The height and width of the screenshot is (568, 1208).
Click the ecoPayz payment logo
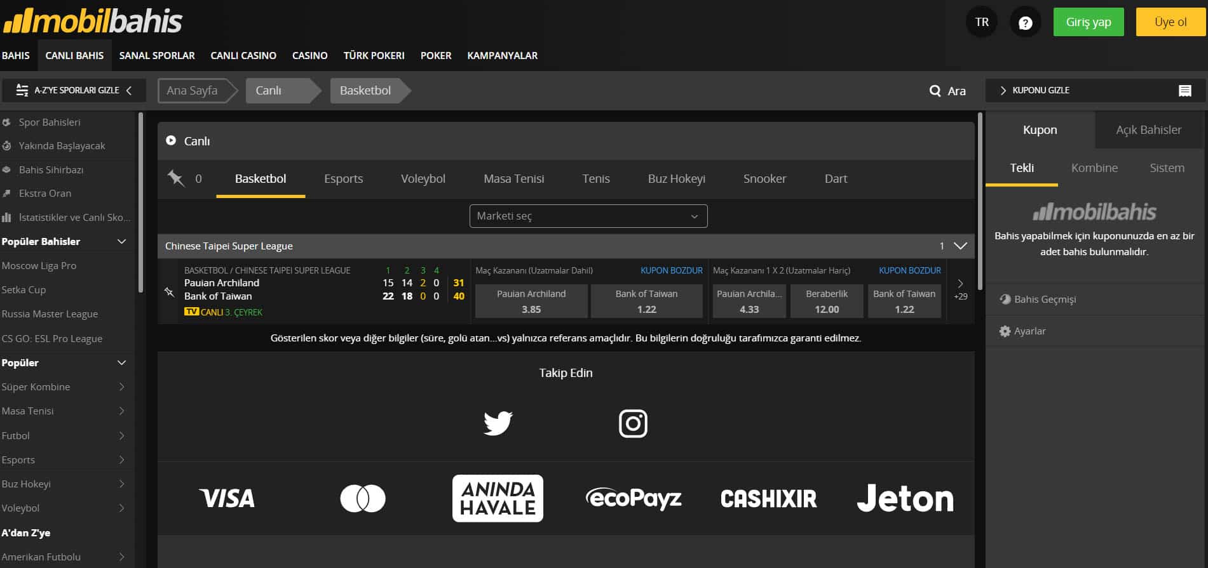coord(634,498)
